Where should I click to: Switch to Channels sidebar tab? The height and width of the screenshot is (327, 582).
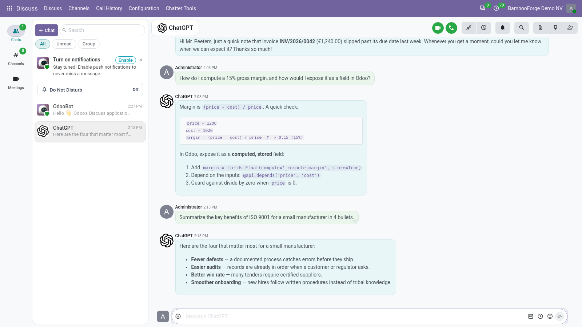tap(16, 58)
